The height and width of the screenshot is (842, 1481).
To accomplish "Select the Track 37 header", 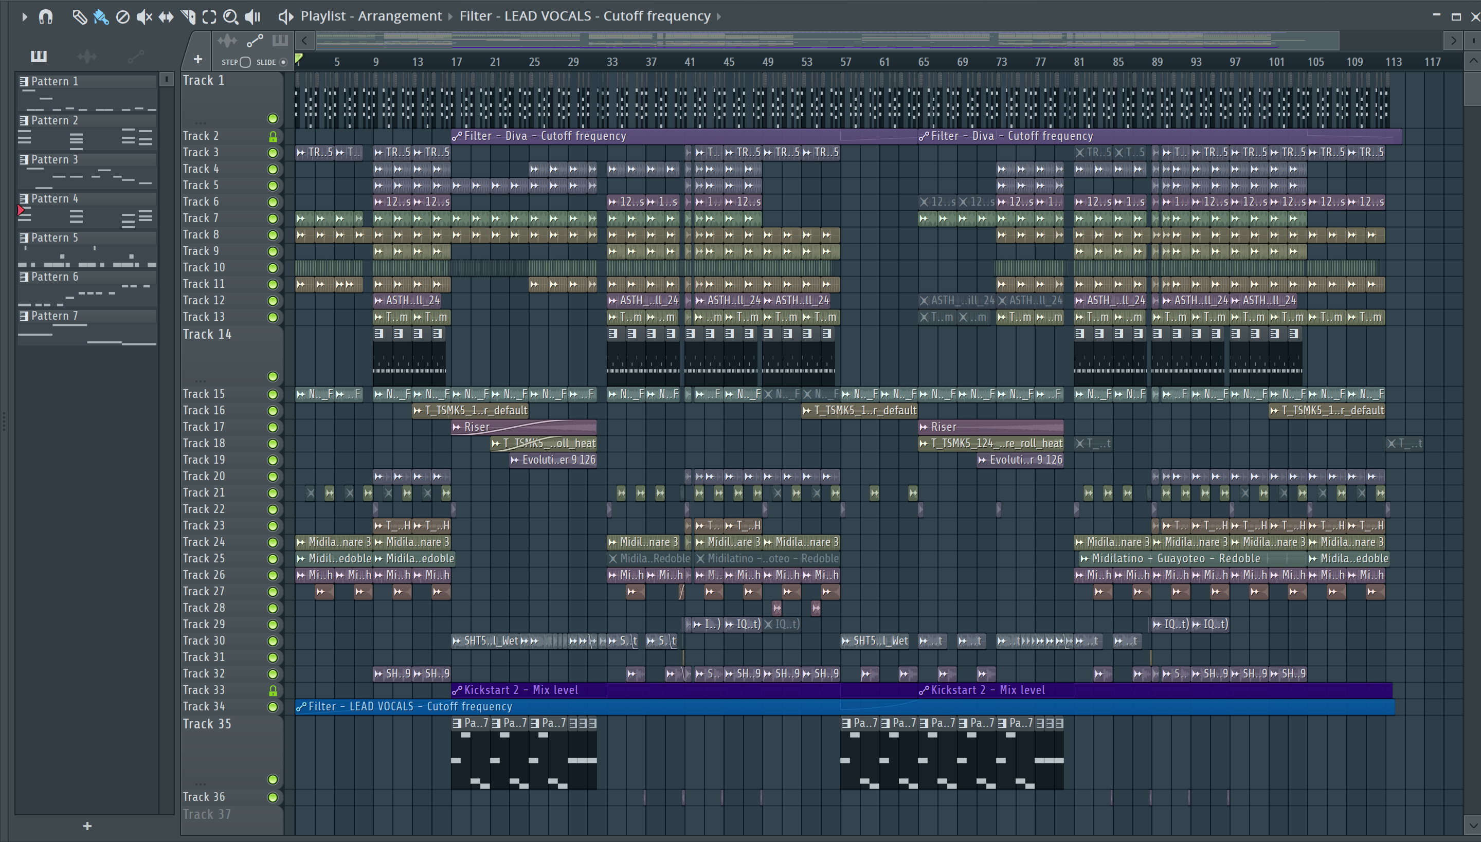I will click(231, 814).
